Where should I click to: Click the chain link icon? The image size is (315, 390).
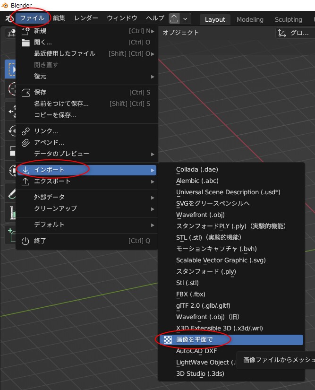coord(26,131)
